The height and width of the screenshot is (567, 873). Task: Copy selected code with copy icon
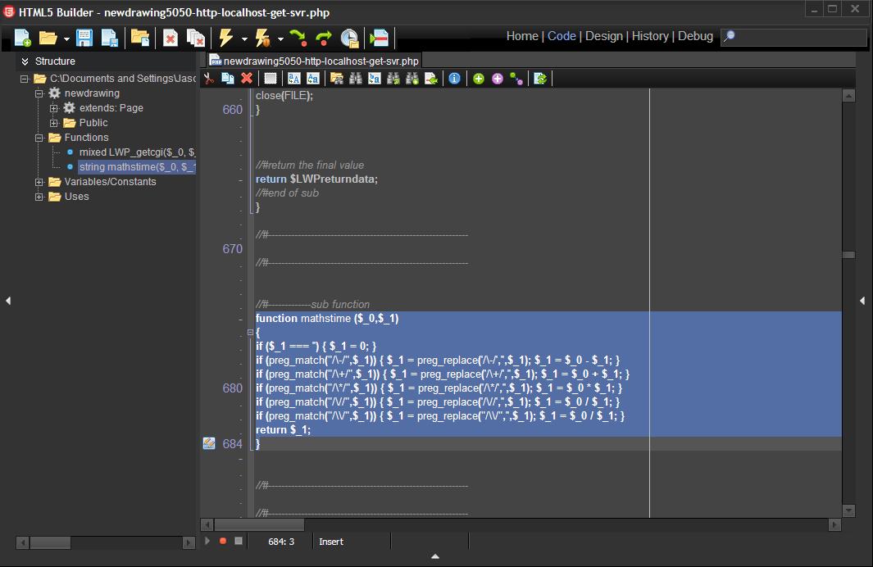(x=228, y=79)
